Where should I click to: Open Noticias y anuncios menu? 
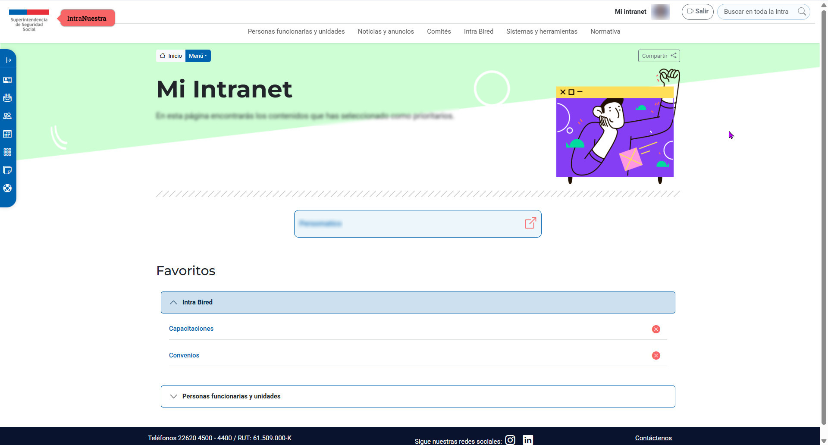pyautogui.click(x=386, y=31)
